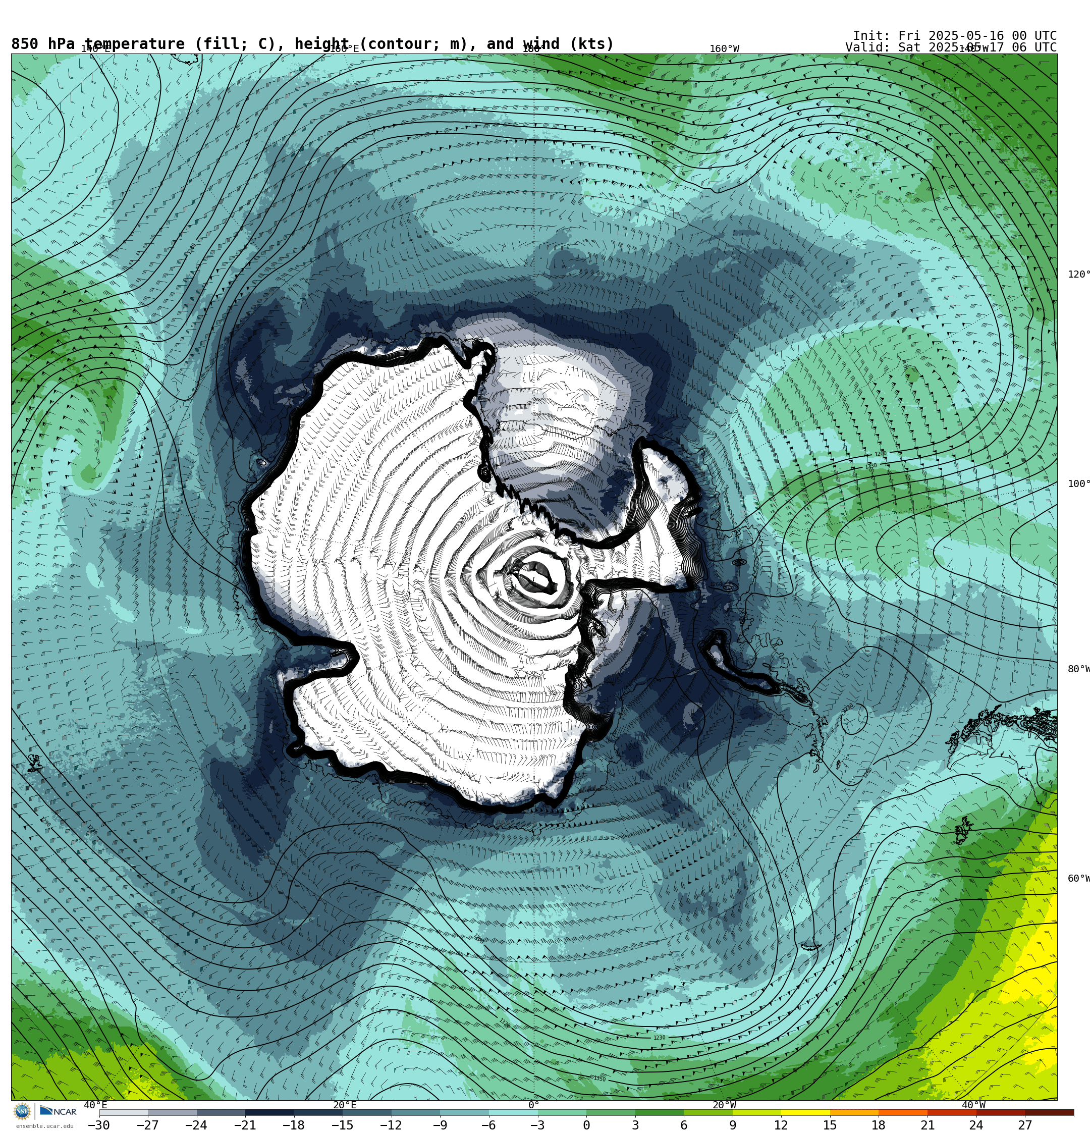This screenshot has height=1132, width=1090.
Task: Pick the dark green 3 to 6 swatch
Action: 660,1112
